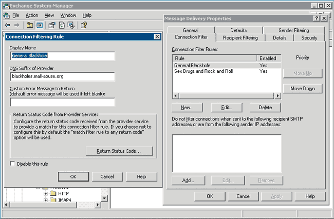
Task: Click the New... button under filter rules
Action: click(187, 107)
